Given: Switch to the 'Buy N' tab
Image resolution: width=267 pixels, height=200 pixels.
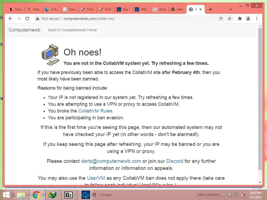Looking at the screenshot, I should (124, 9).
